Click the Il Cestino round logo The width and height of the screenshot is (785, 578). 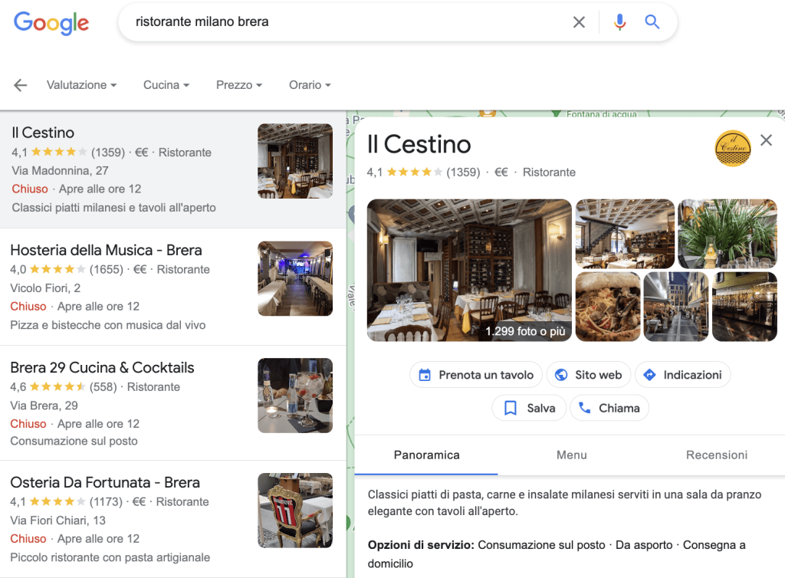[x=732, y=149]
